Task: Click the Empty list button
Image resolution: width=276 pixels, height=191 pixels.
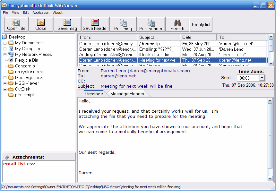Action: tap(201, 24)
